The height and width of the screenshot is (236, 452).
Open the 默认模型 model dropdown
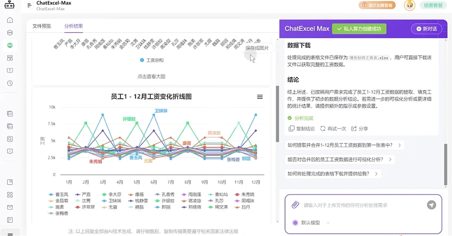[311, 223]
